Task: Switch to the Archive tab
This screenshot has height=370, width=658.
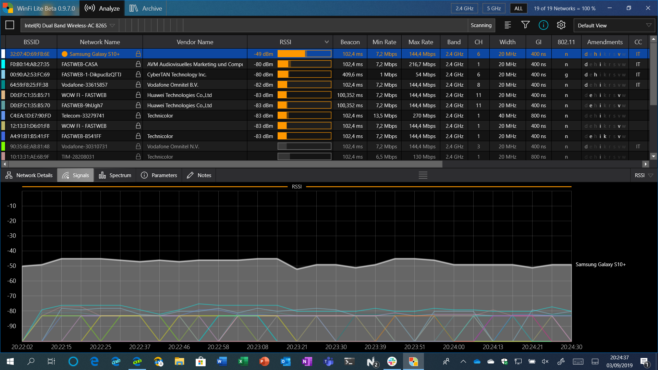Action: point(146,8)
